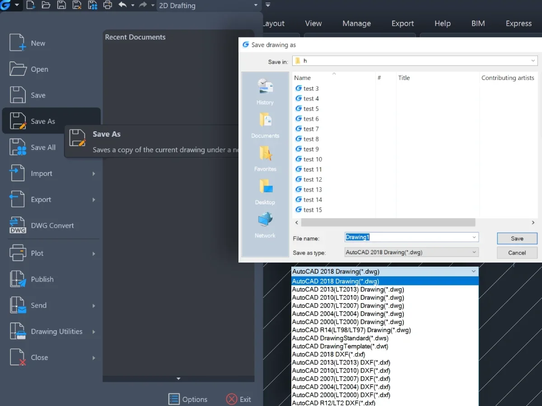Open the BIM ribbon tab
542x406 pixels.
click(x=478, y=23)
